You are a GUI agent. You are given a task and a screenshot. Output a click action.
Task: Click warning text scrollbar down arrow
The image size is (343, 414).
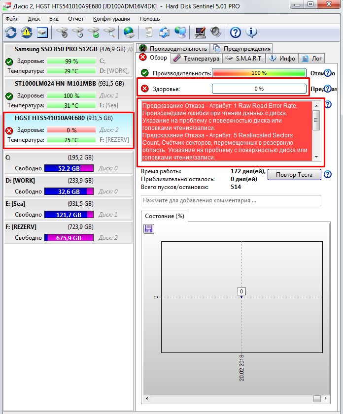[x=316, y=157]
